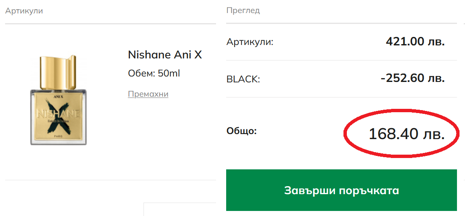Select the Обем: 50ml volume text
This screenshot has height=216, width=465.
pos(154,74)
